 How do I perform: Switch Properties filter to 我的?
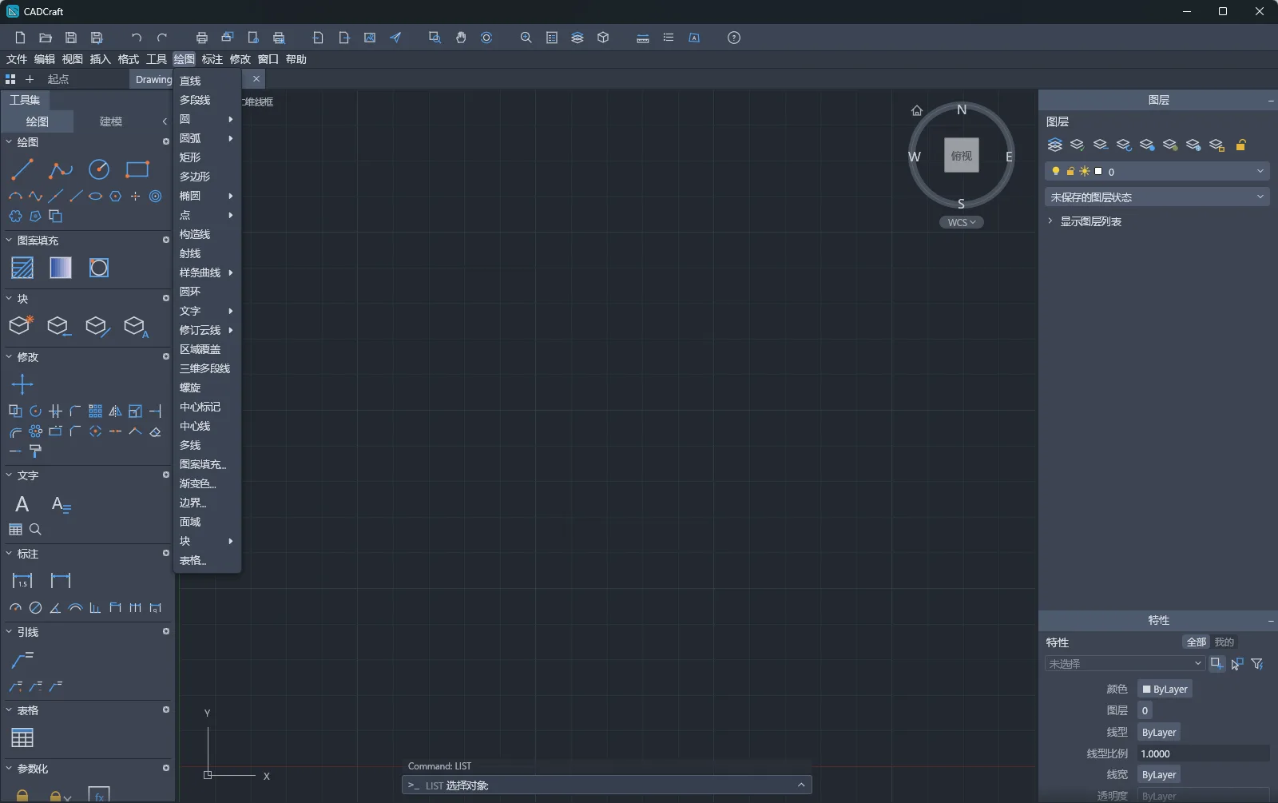pyautogui.click(x=1224, y=642)
